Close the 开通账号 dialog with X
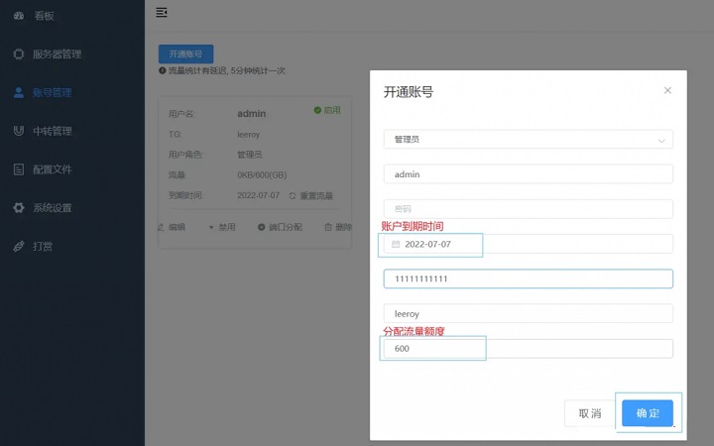This screenshot has height=446, width=714. pyautogui.click(x=667, y=90)
